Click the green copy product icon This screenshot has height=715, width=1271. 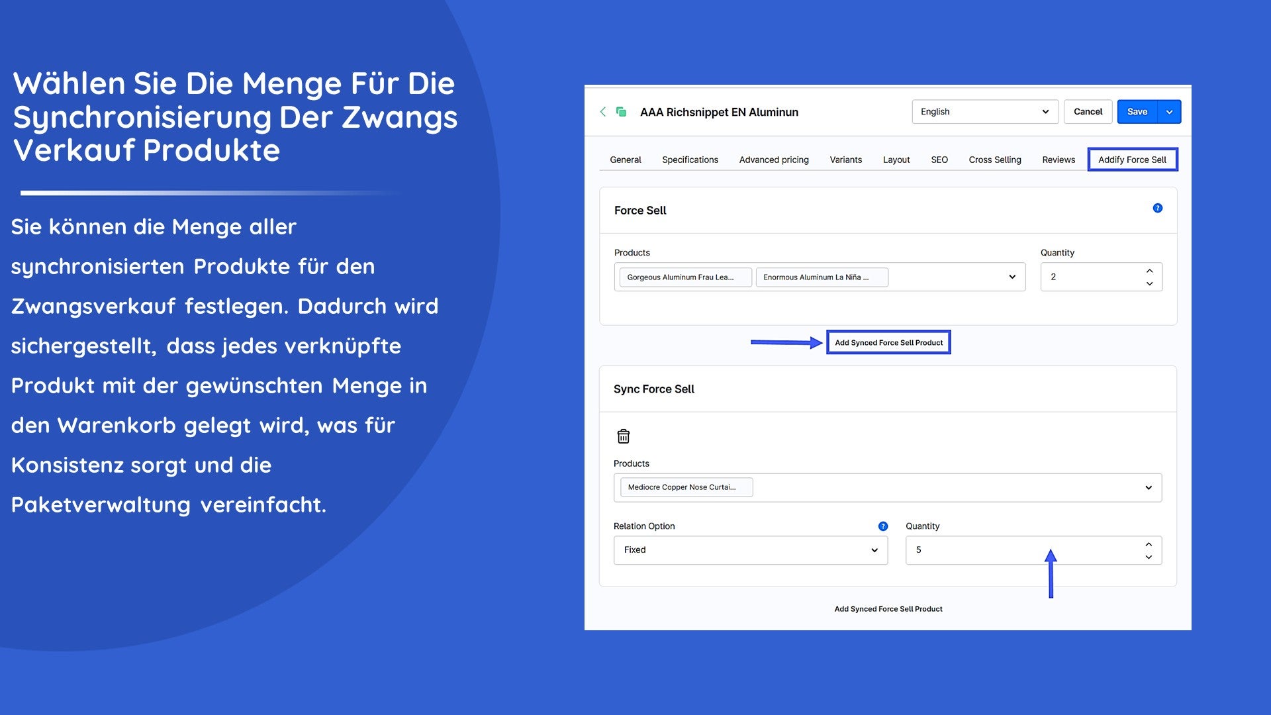click(621, 112)
